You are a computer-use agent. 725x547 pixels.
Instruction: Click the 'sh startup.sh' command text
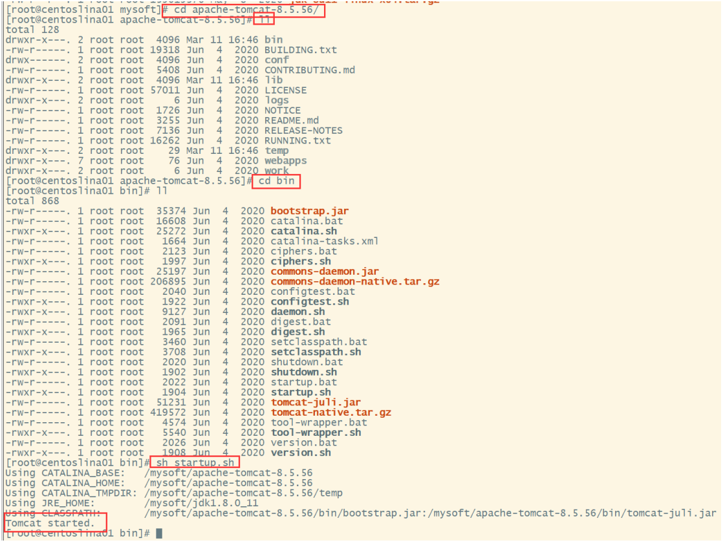tap(195, 463)
